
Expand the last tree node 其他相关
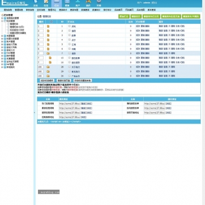coord(2,67)
